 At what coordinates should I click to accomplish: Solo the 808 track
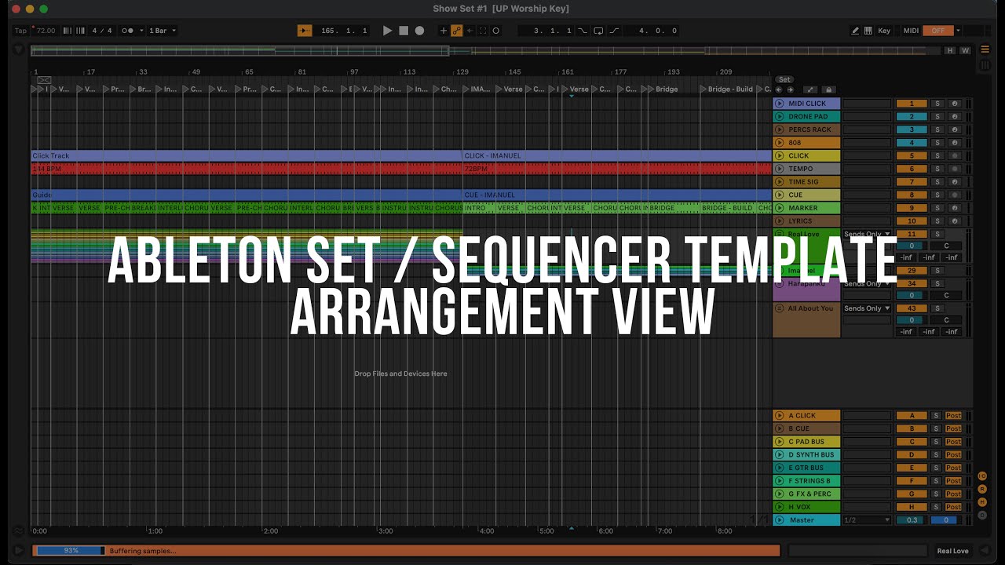click(x=936, y=143)
